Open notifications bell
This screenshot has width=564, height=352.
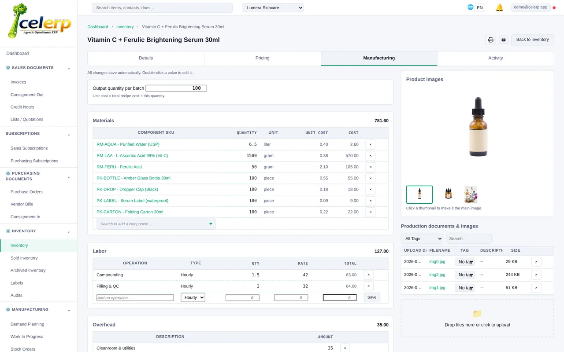point(499,7)
